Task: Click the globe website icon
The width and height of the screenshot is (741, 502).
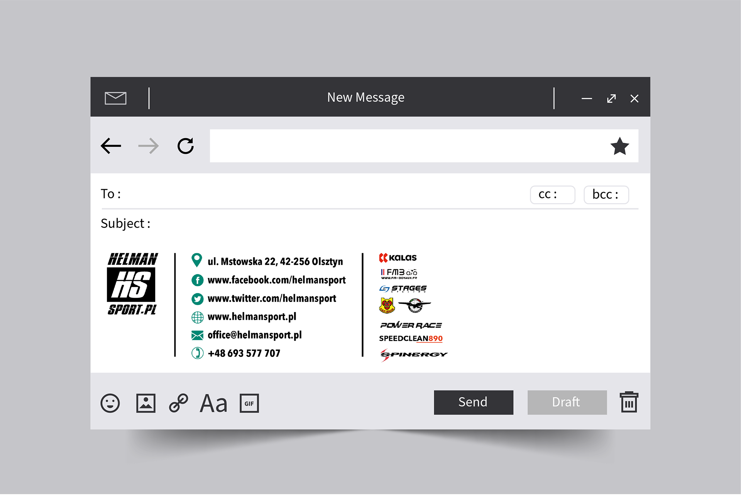Action: pyautogui.click(x=198, y=317)
